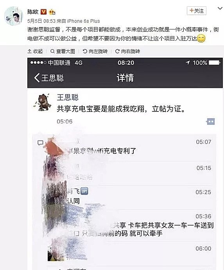The image size is (224, 270).
Task: Tap the comment bubble icon beside 05:06
Action: point(211,122)
